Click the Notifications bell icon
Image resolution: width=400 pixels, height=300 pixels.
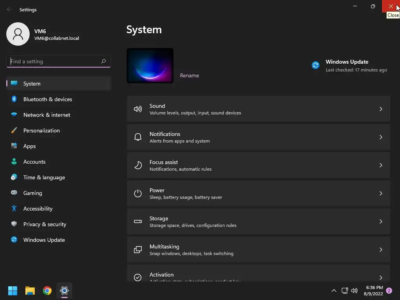(x=138, y=137)
